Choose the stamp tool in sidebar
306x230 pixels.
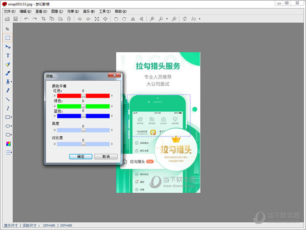(8, 81)
